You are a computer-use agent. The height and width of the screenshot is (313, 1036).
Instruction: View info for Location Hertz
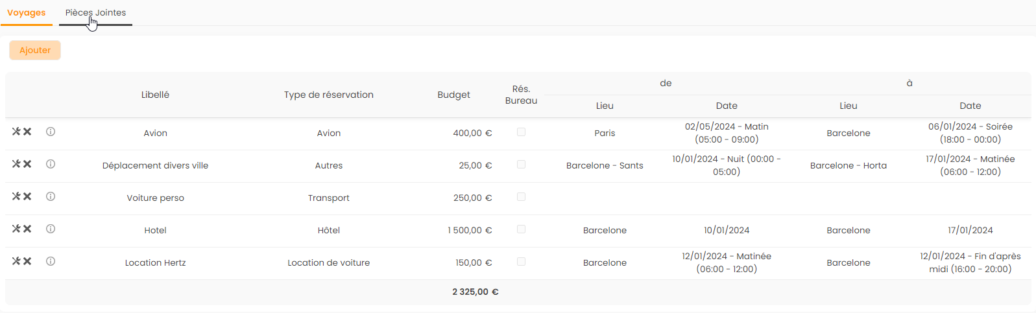point(51,261)
